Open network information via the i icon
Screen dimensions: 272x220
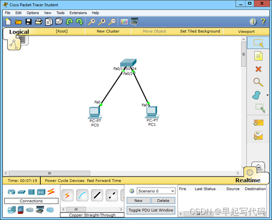pos(253,22)
